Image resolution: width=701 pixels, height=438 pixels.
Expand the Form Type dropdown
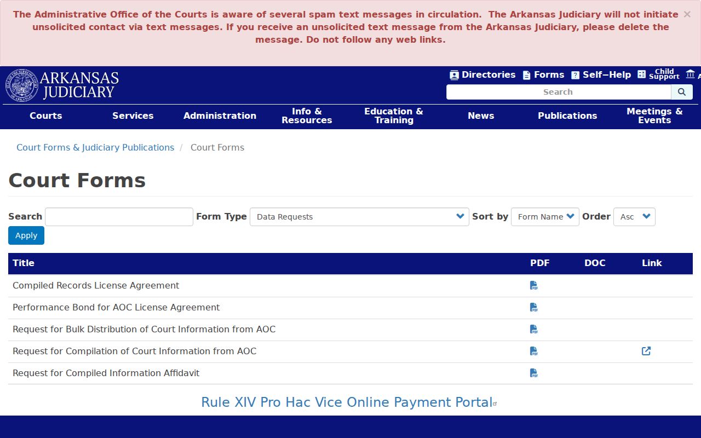(359, 217)
